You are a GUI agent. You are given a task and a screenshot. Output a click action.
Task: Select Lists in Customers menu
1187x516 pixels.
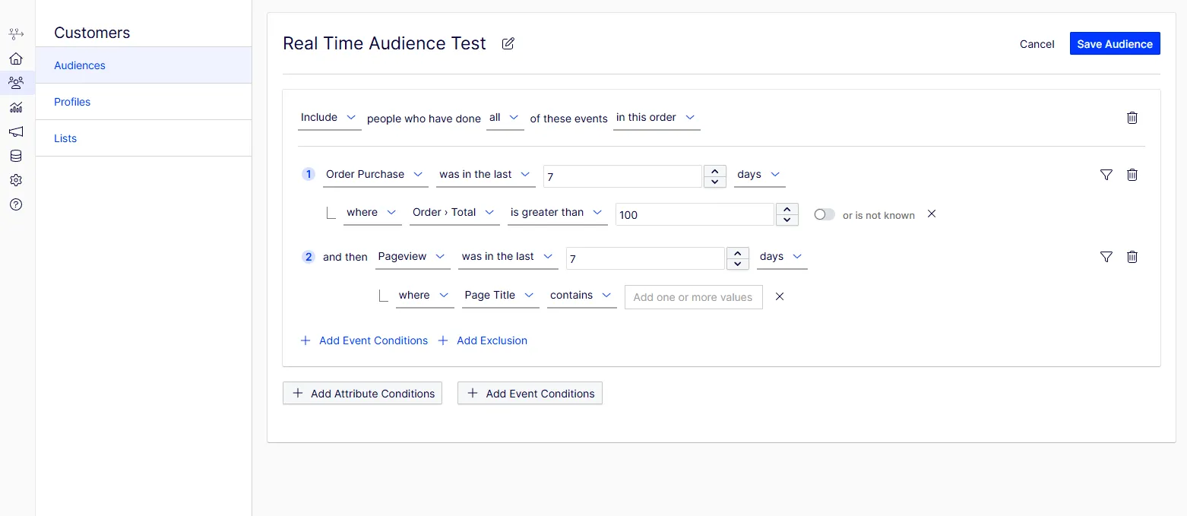click(x=144, y=138)
